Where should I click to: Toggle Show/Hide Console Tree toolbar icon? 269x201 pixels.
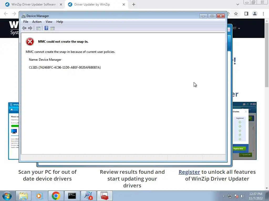pos(38,28)
